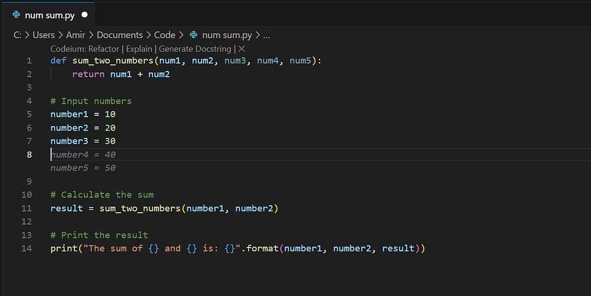Click 'number3 = 30' on line 7

pos(83,141)
